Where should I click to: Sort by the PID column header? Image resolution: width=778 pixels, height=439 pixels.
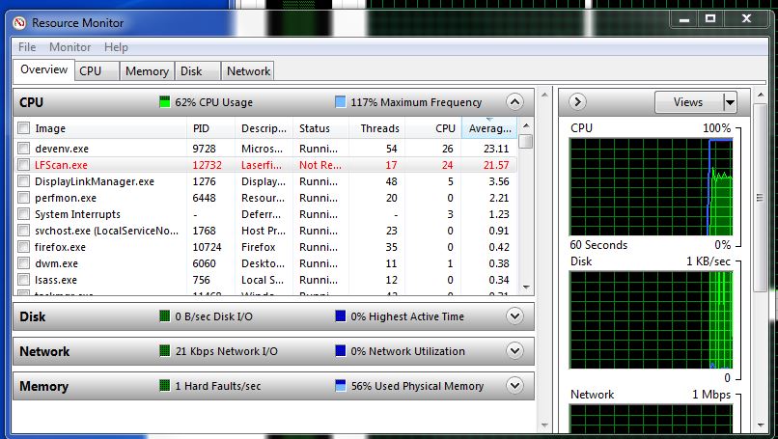(210, 128)
